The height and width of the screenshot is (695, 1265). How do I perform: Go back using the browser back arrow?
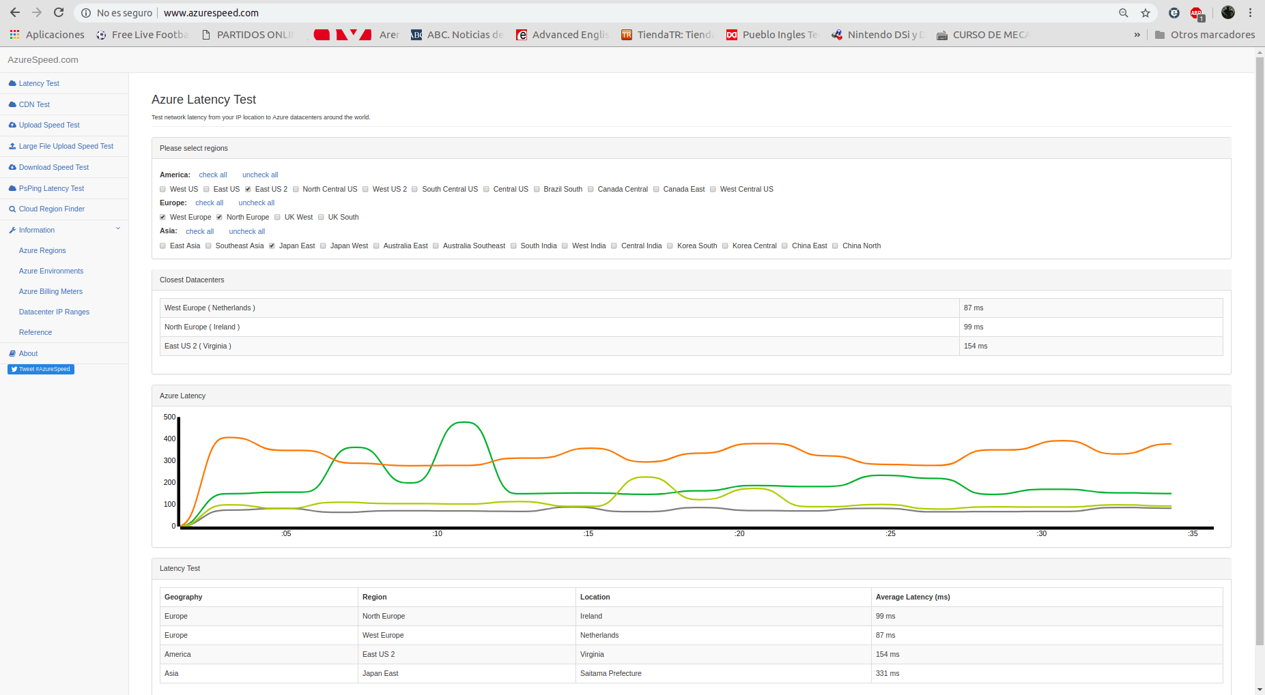[15, 13]
